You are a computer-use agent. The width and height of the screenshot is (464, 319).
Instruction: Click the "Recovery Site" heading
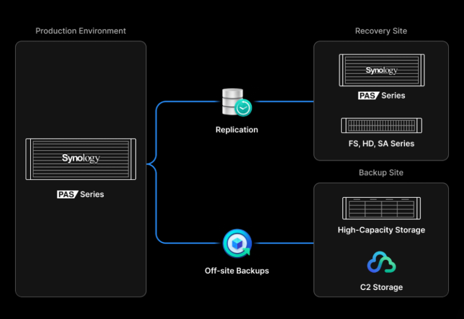coord(381,31)
